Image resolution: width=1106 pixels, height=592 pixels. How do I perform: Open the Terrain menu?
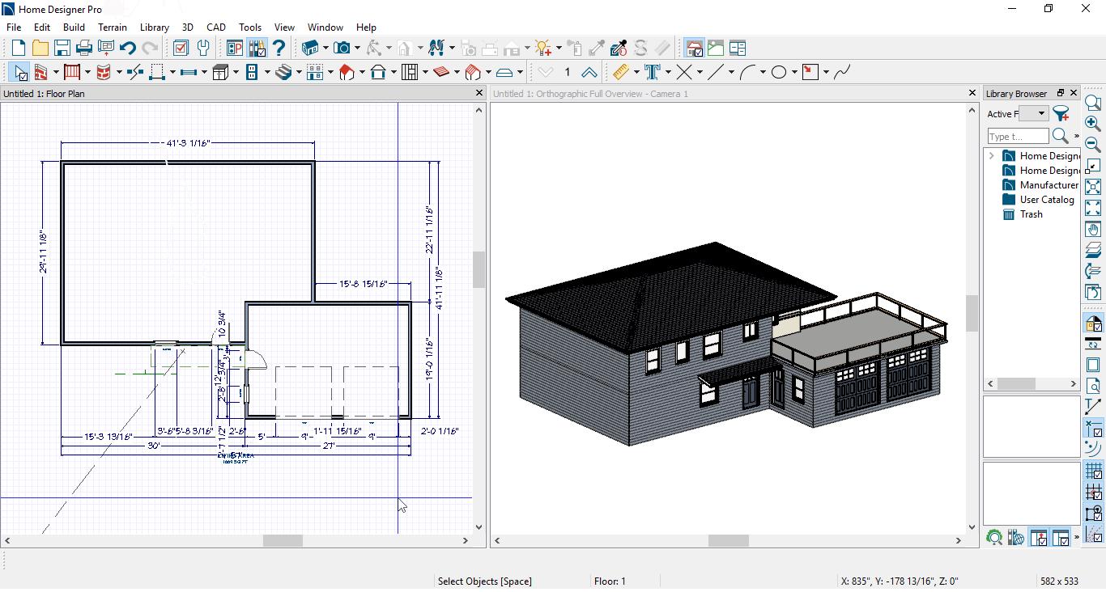113,27
